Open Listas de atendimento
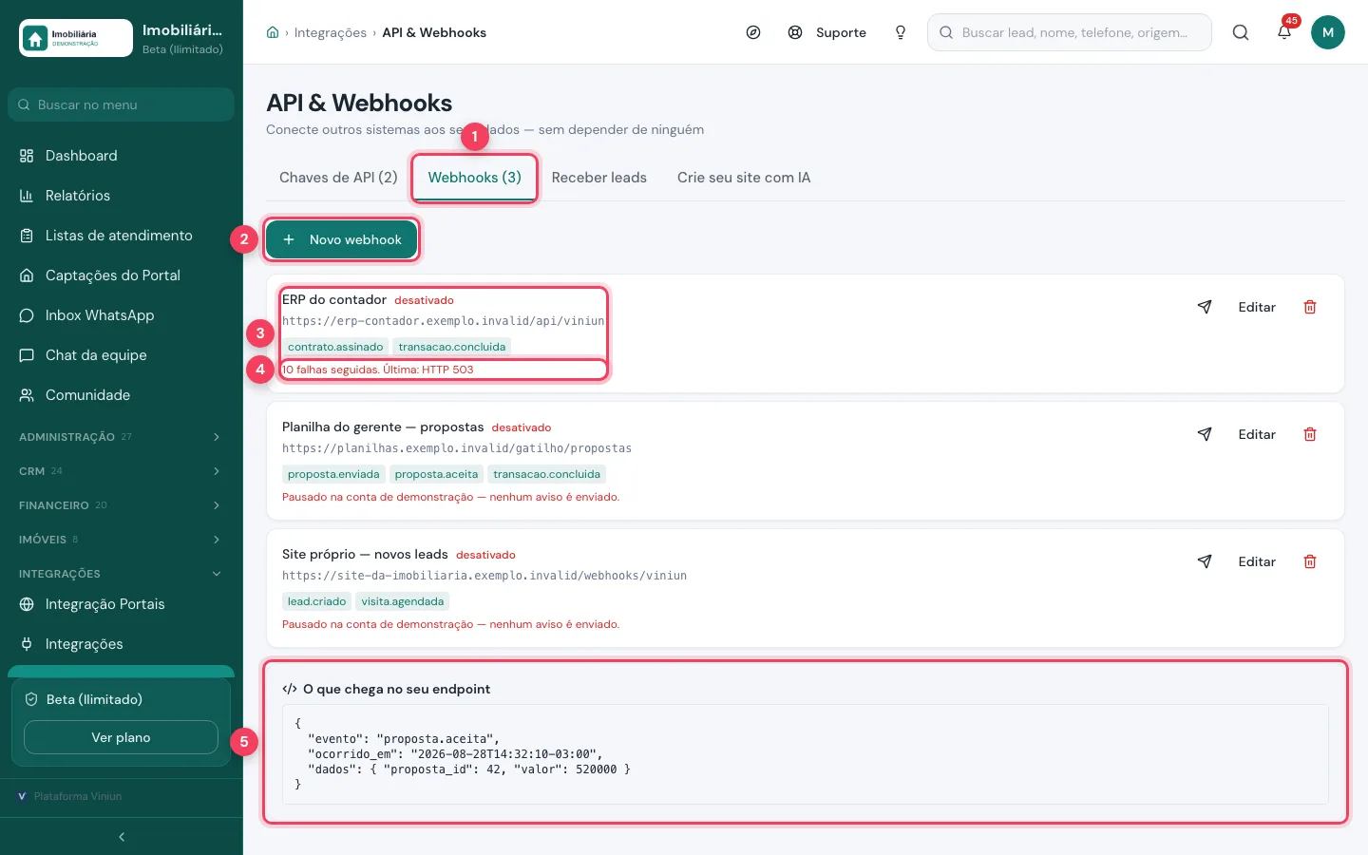Viewport: 1368px width, 855px height. (x=121, y=236)
